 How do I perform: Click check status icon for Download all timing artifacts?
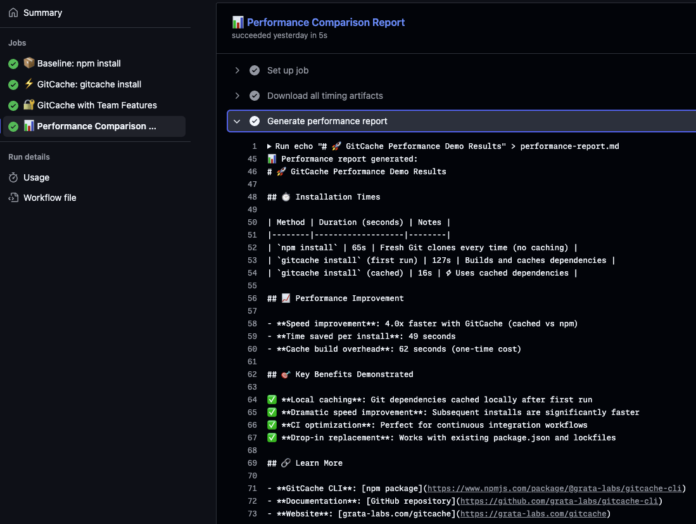pos(255,96)
